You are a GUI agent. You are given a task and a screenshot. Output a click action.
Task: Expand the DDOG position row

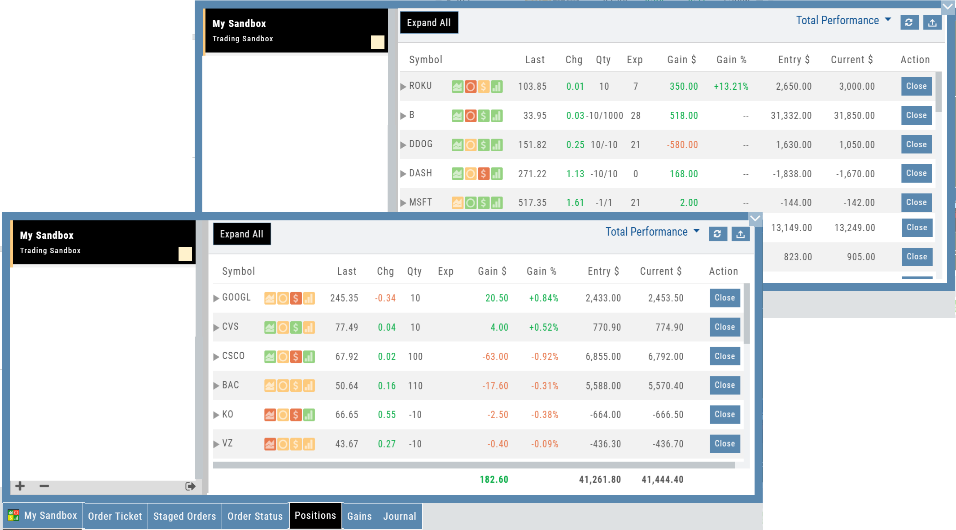[403, 145]
